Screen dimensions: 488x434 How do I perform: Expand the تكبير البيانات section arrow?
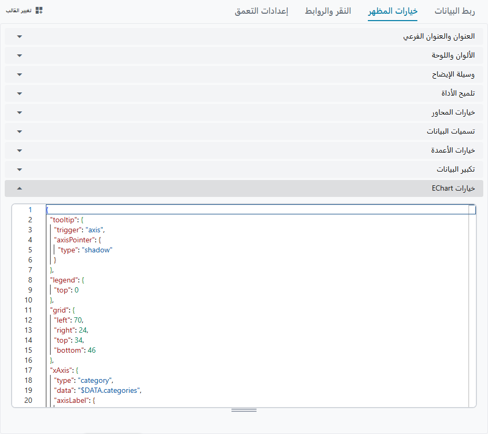tap(19, 169)
